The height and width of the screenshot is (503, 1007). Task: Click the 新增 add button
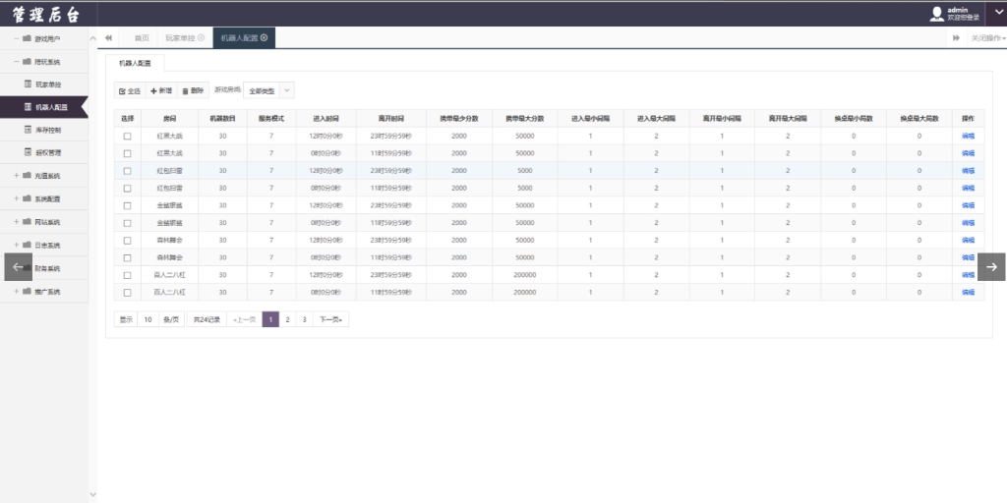coord(161,90)
